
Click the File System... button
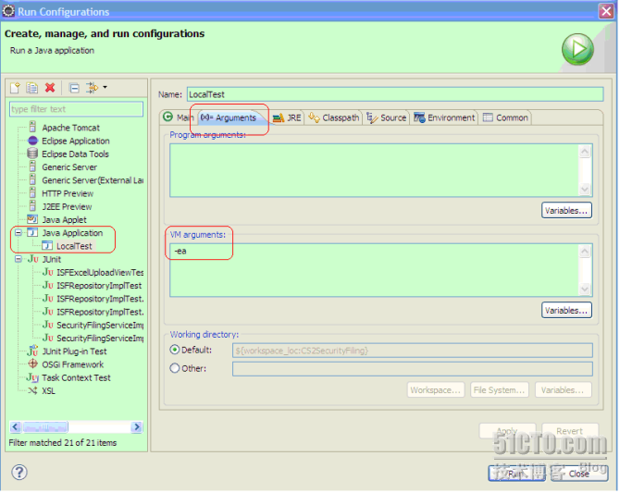(499, 390)
